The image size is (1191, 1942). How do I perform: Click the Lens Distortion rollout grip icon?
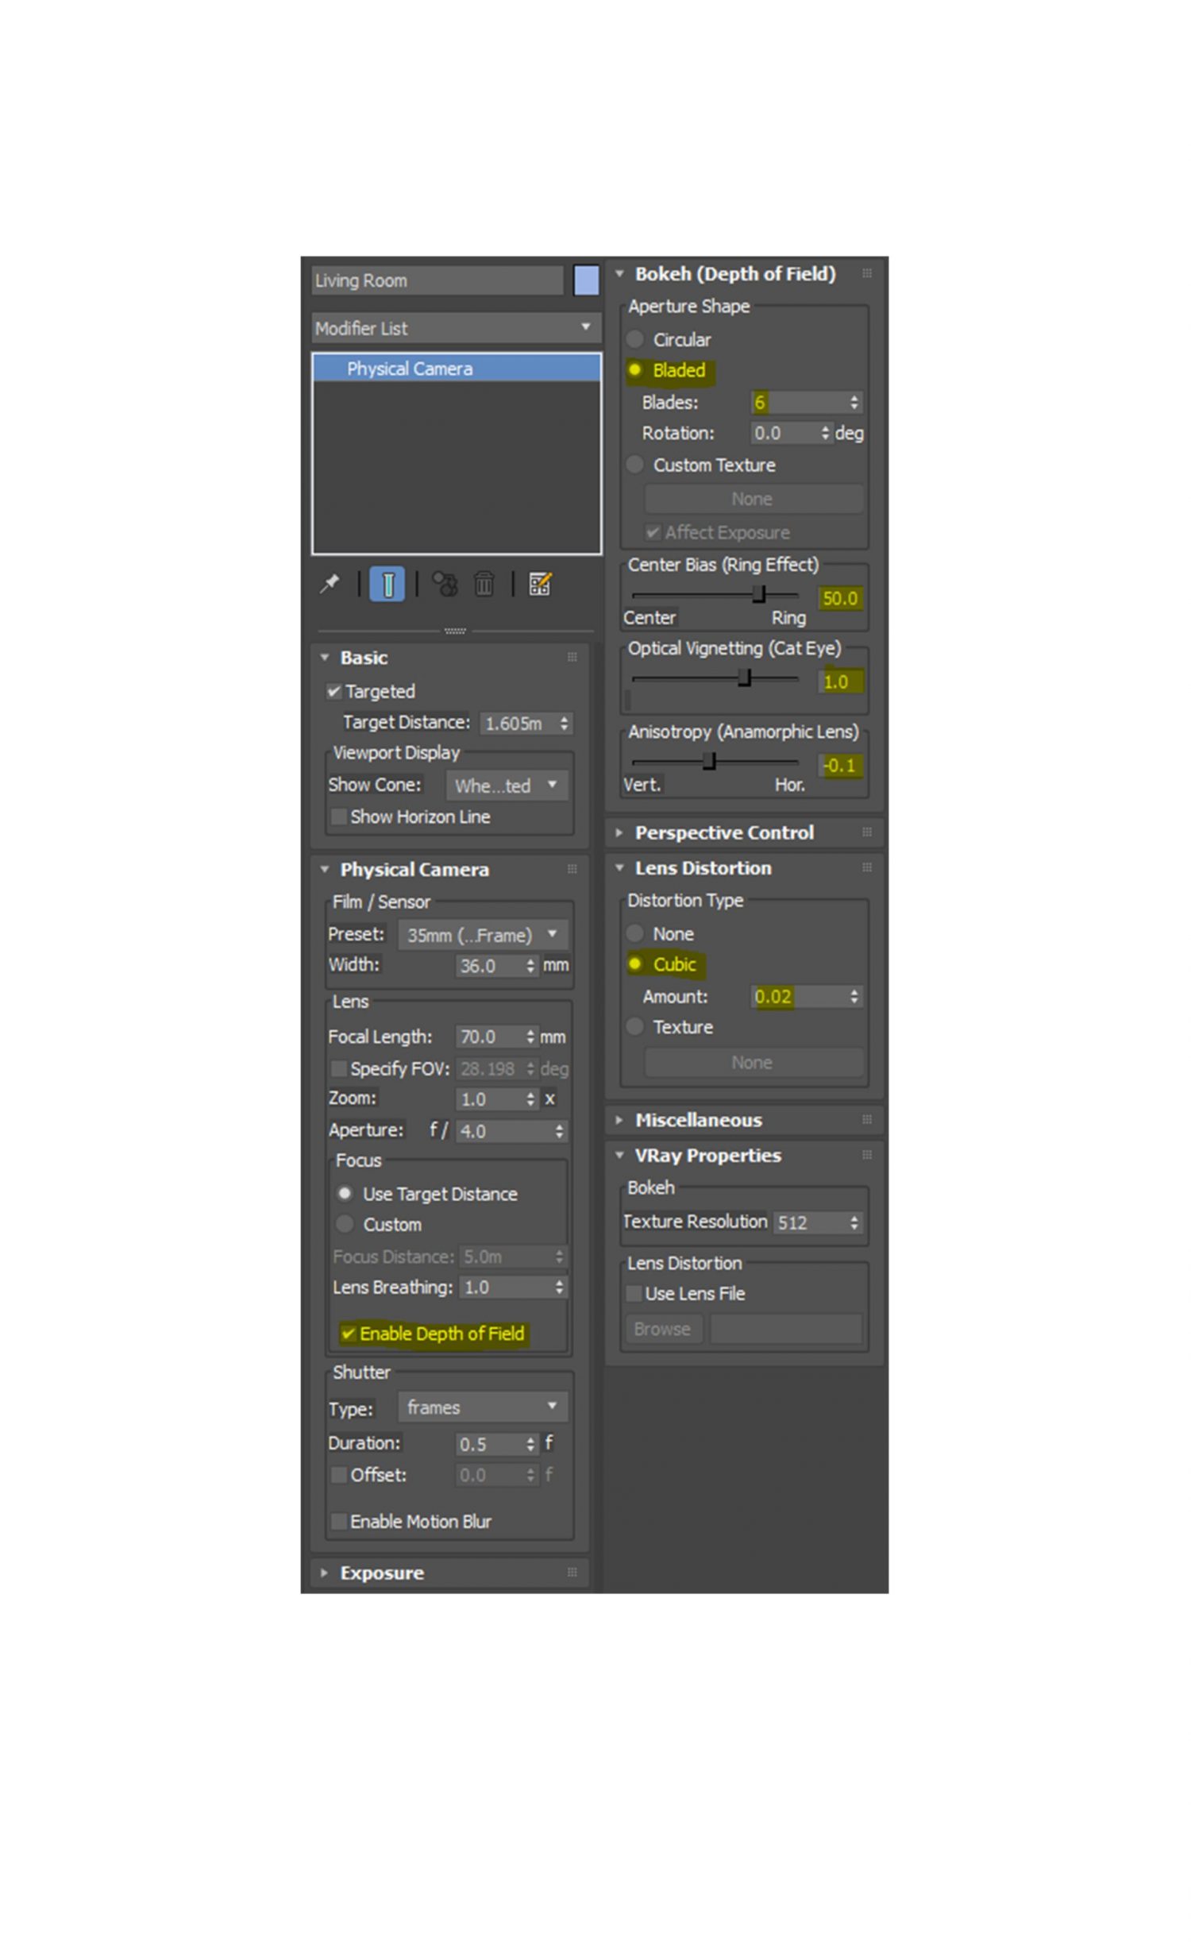pyautogui.click(x=867, y=868)
